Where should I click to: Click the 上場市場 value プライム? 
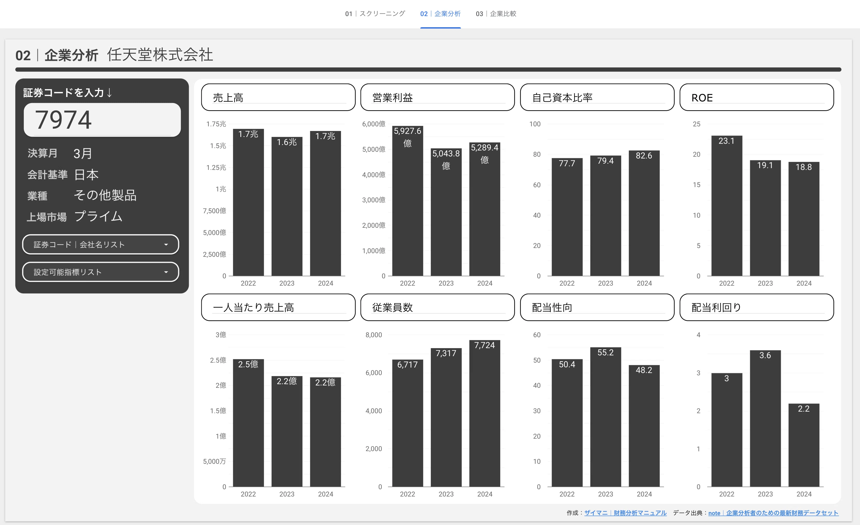tap(99, 216)
